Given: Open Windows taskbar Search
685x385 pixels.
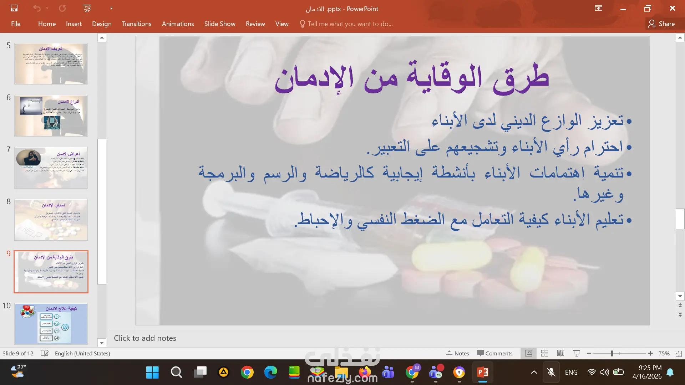Looking at the screenshot, I should (176, 373).
